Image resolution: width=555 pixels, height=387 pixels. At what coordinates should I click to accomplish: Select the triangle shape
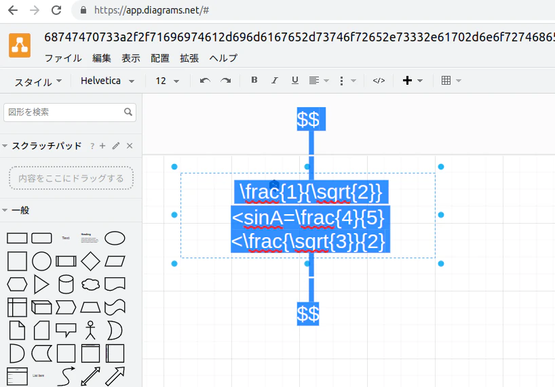[x=41, y=285]
